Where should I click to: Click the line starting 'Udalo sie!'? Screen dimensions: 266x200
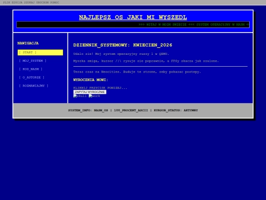click(x=121, y=54)
